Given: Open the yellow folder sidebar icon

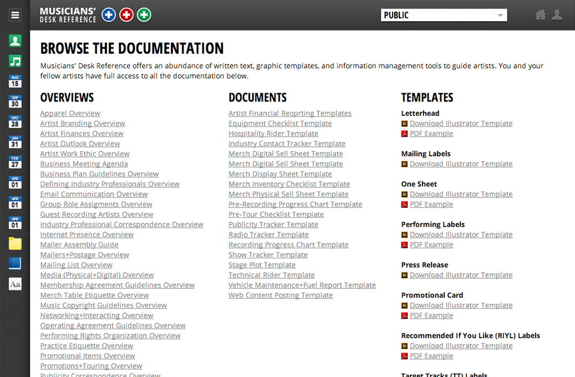Looking at the screenshot, I should pyautogui.click(x=15, y=243).
